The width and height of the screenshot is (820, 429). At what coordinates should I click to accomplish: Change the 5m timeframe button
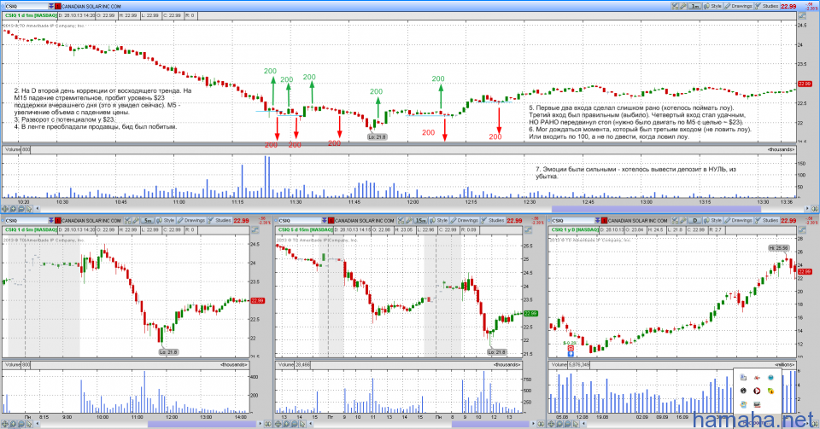(148, 221)
